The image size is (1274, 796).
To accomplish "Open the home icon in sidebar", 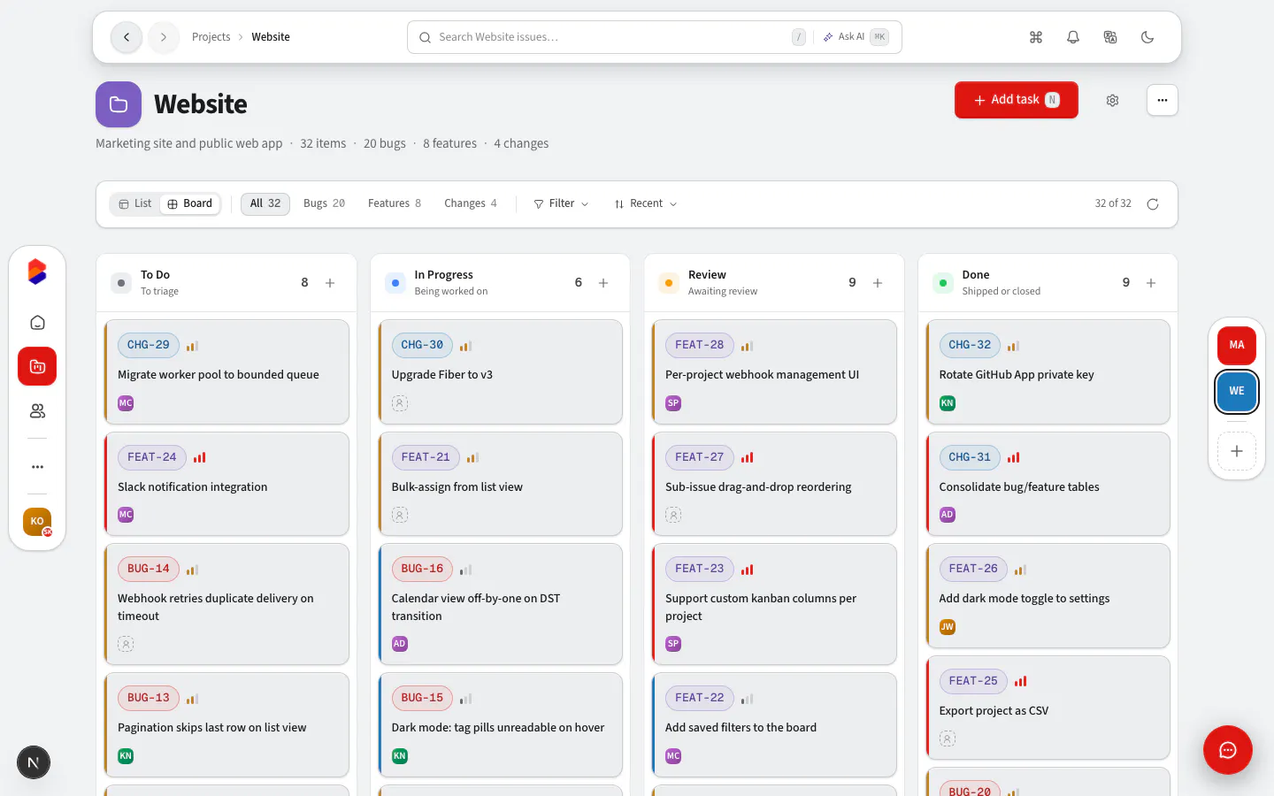I will click(x=37, y=323).
